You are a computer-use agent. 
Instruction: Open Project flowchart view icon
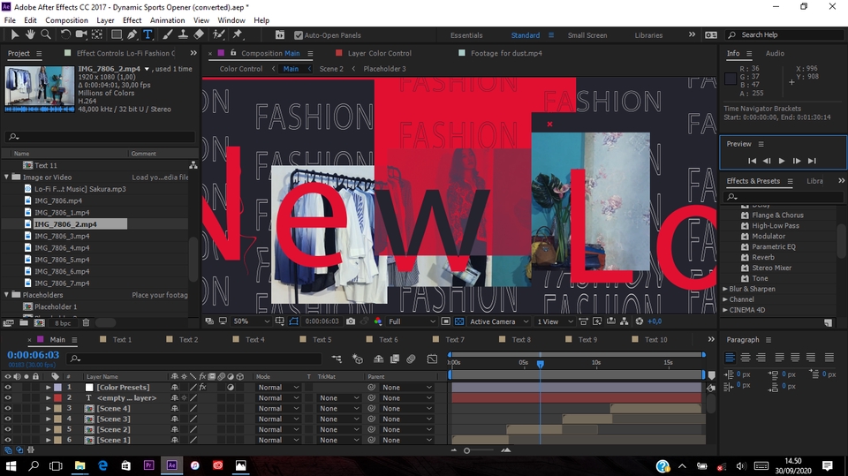[193, 165]
